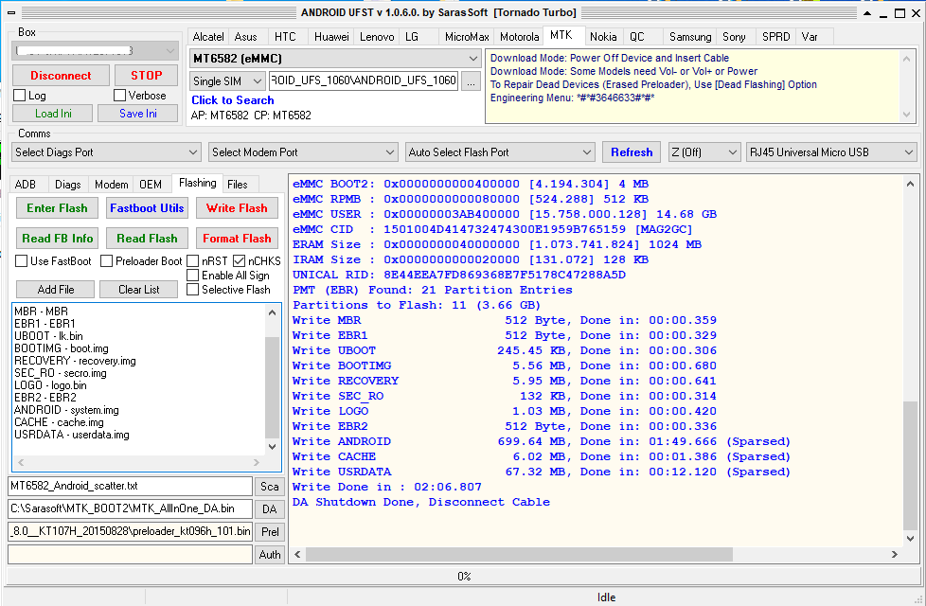The height and width of the screenshot is (606, 926).
Task: Click the log horizontal scrollbar thumb
Action: click(519, 555)
